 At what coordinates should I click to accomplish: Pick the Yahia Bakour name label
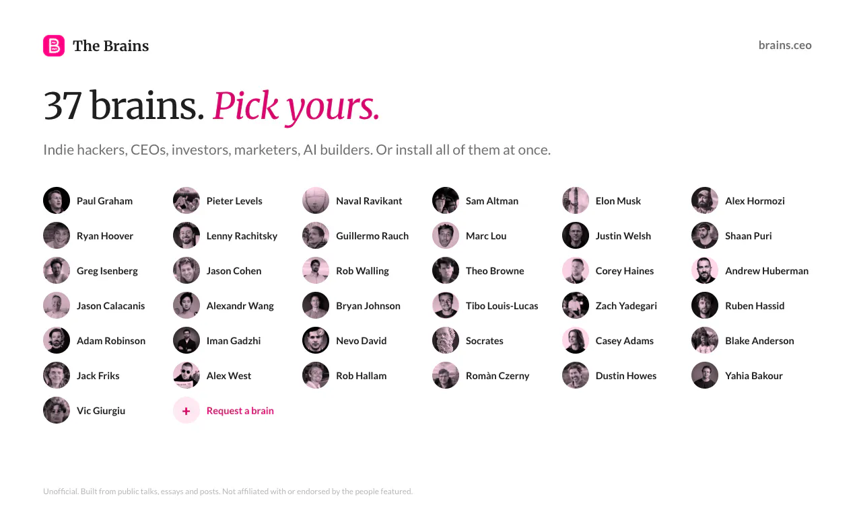coord(754,375)
